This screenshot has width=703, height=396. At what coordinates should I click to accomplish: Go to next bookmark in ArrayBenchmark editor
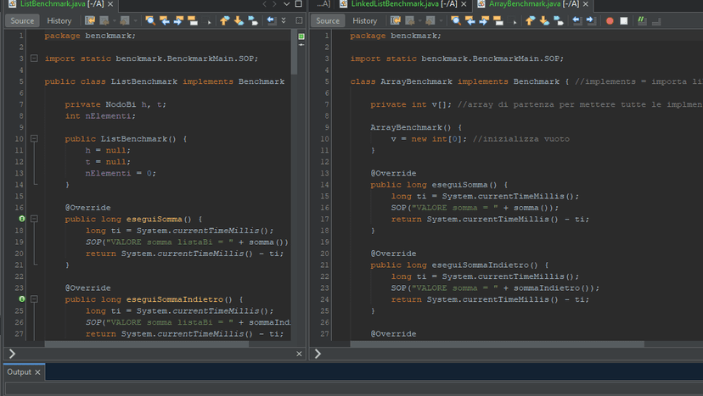(x=544, y=20)
